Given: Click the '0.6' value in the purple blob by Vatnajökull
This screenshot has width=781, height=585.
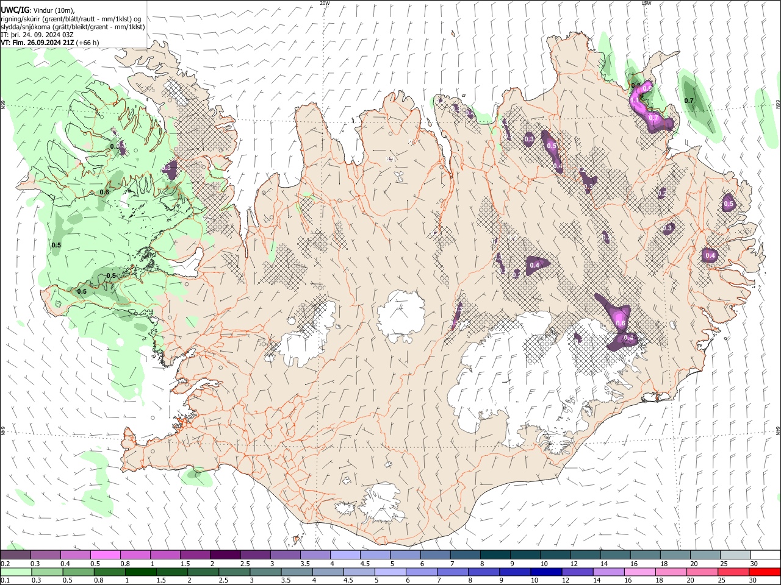Looking at the screenshot, I should tap(621, 323).
